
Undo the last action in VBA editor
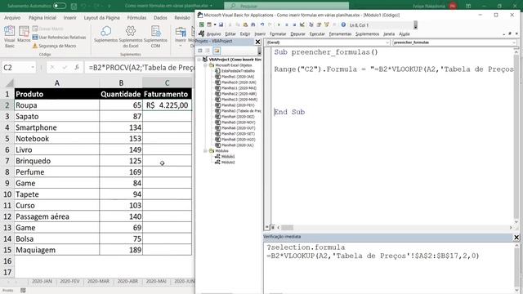(262, 24)
